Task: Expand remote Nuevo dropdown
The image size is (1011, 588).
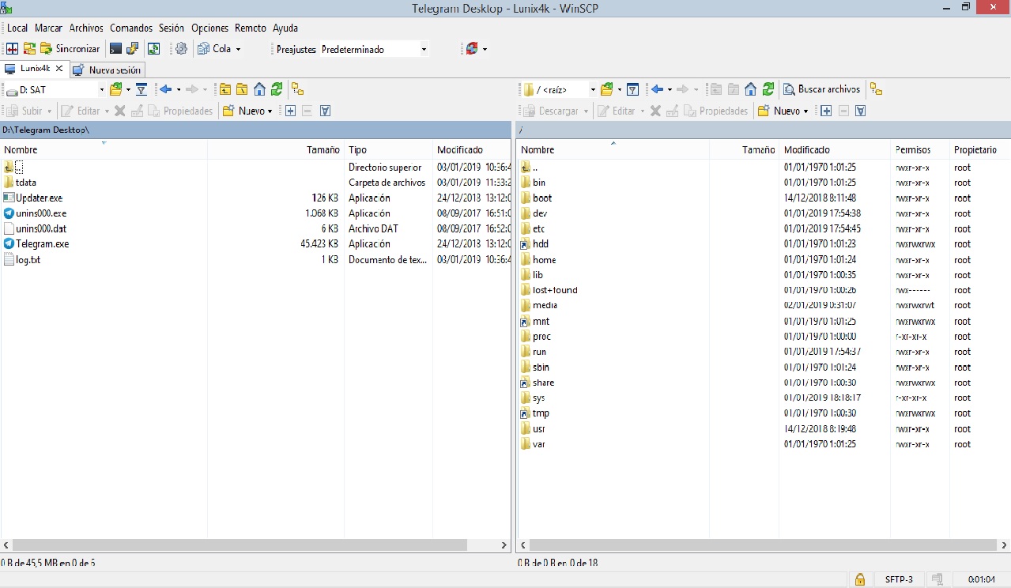Action: (x=805, y=111)
